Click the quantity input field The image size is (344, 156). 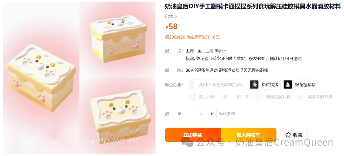(201, 114)
